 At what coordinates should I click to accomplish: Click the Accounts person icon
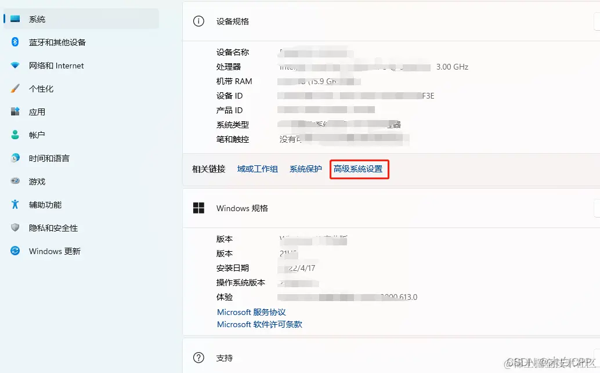point(15,135)
